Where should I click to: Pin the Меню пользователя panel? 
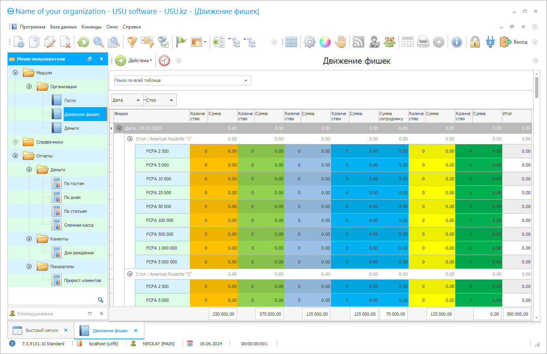point(101,59)
